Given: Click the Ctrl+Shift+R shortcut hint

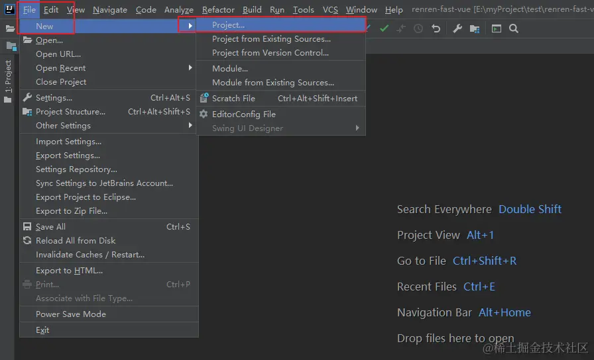Looking at the screenshot, I should [x=485, y=261].
